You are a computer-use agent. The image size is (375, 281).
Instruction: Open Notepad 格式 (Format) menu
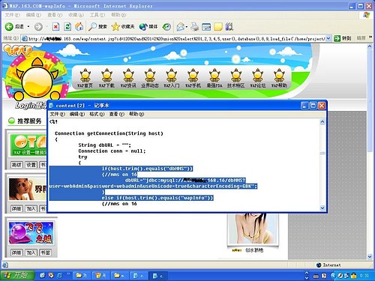[97, 114]
